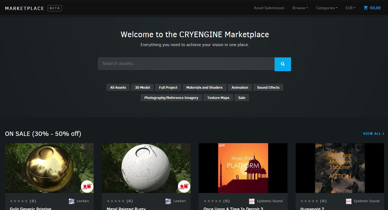Screen dimensions: 388x210
Task: Filter by Sound Effects
Action: 268,87
